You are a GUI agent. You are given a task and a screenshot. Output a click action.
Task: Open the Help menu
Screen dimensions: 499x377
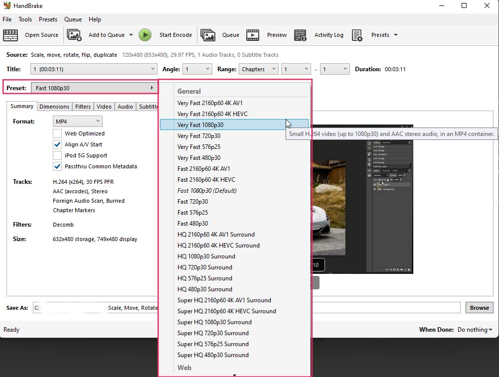[x=95, y=19]
